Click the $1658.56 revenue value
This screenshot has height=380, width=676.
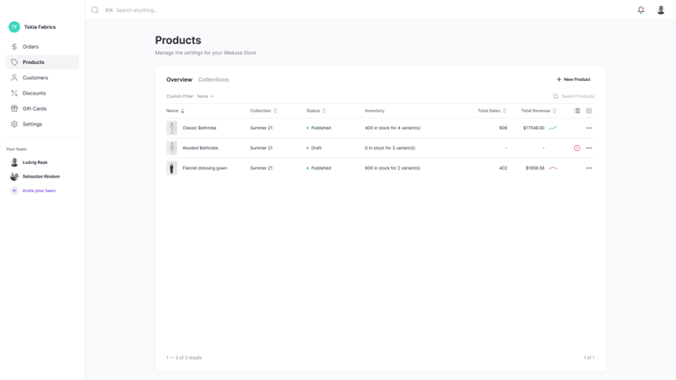535,168
